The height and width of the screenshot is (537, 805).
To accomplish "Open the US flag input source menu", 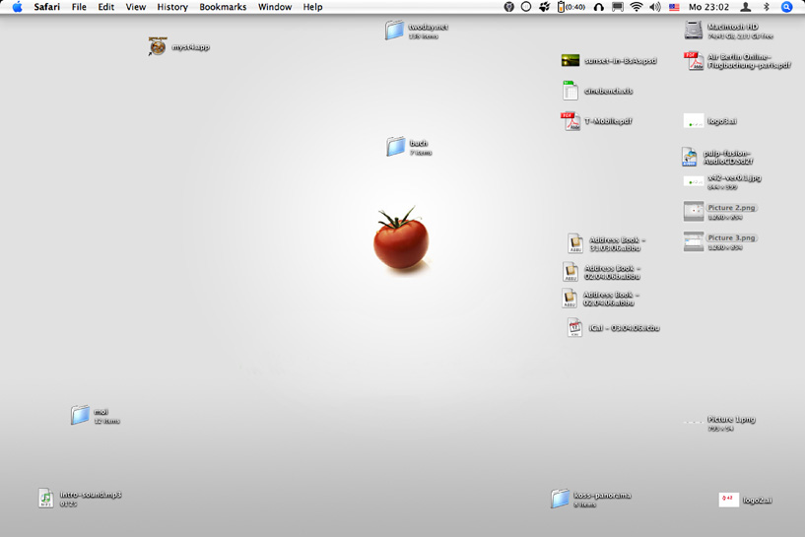I will 674,7.
